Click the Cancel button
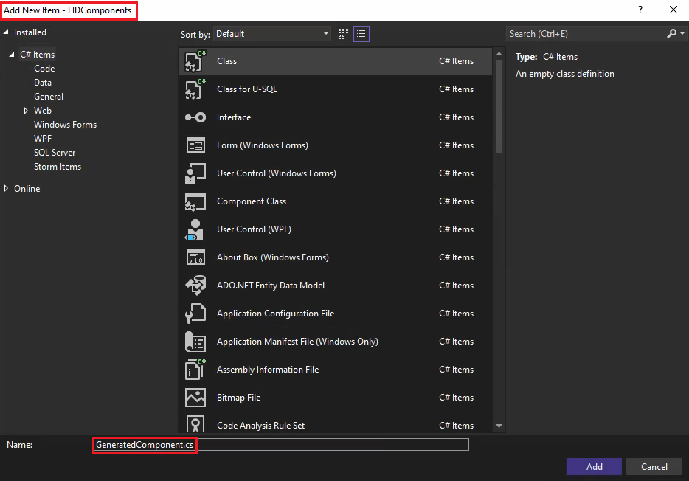The width and height of the screenshot is (689, 481). 654,466
